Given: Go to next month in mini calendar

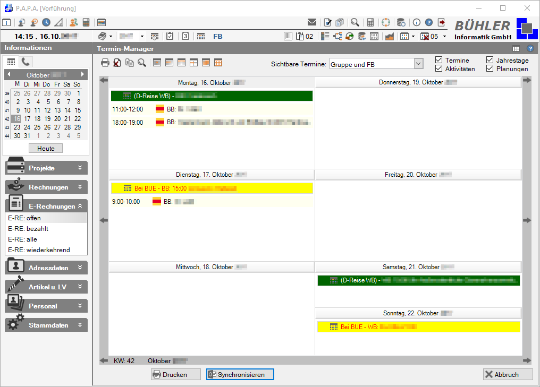Looking at the screenshot, I should pos(82,74).
